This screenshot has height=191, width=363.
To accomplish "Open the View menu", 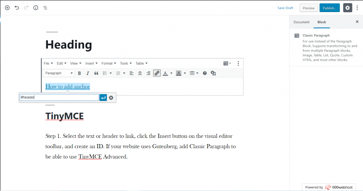I will tap(76, 63).
